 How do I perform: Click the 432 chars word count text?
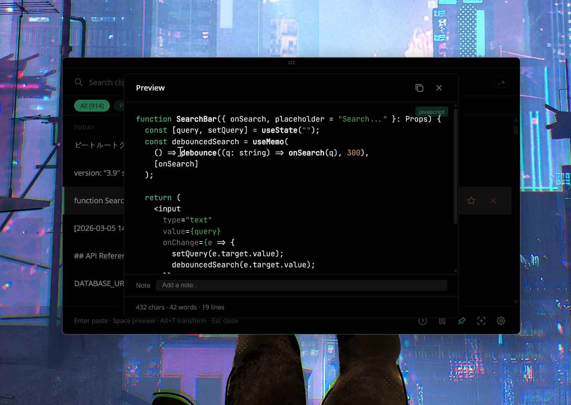coord(180,307)
